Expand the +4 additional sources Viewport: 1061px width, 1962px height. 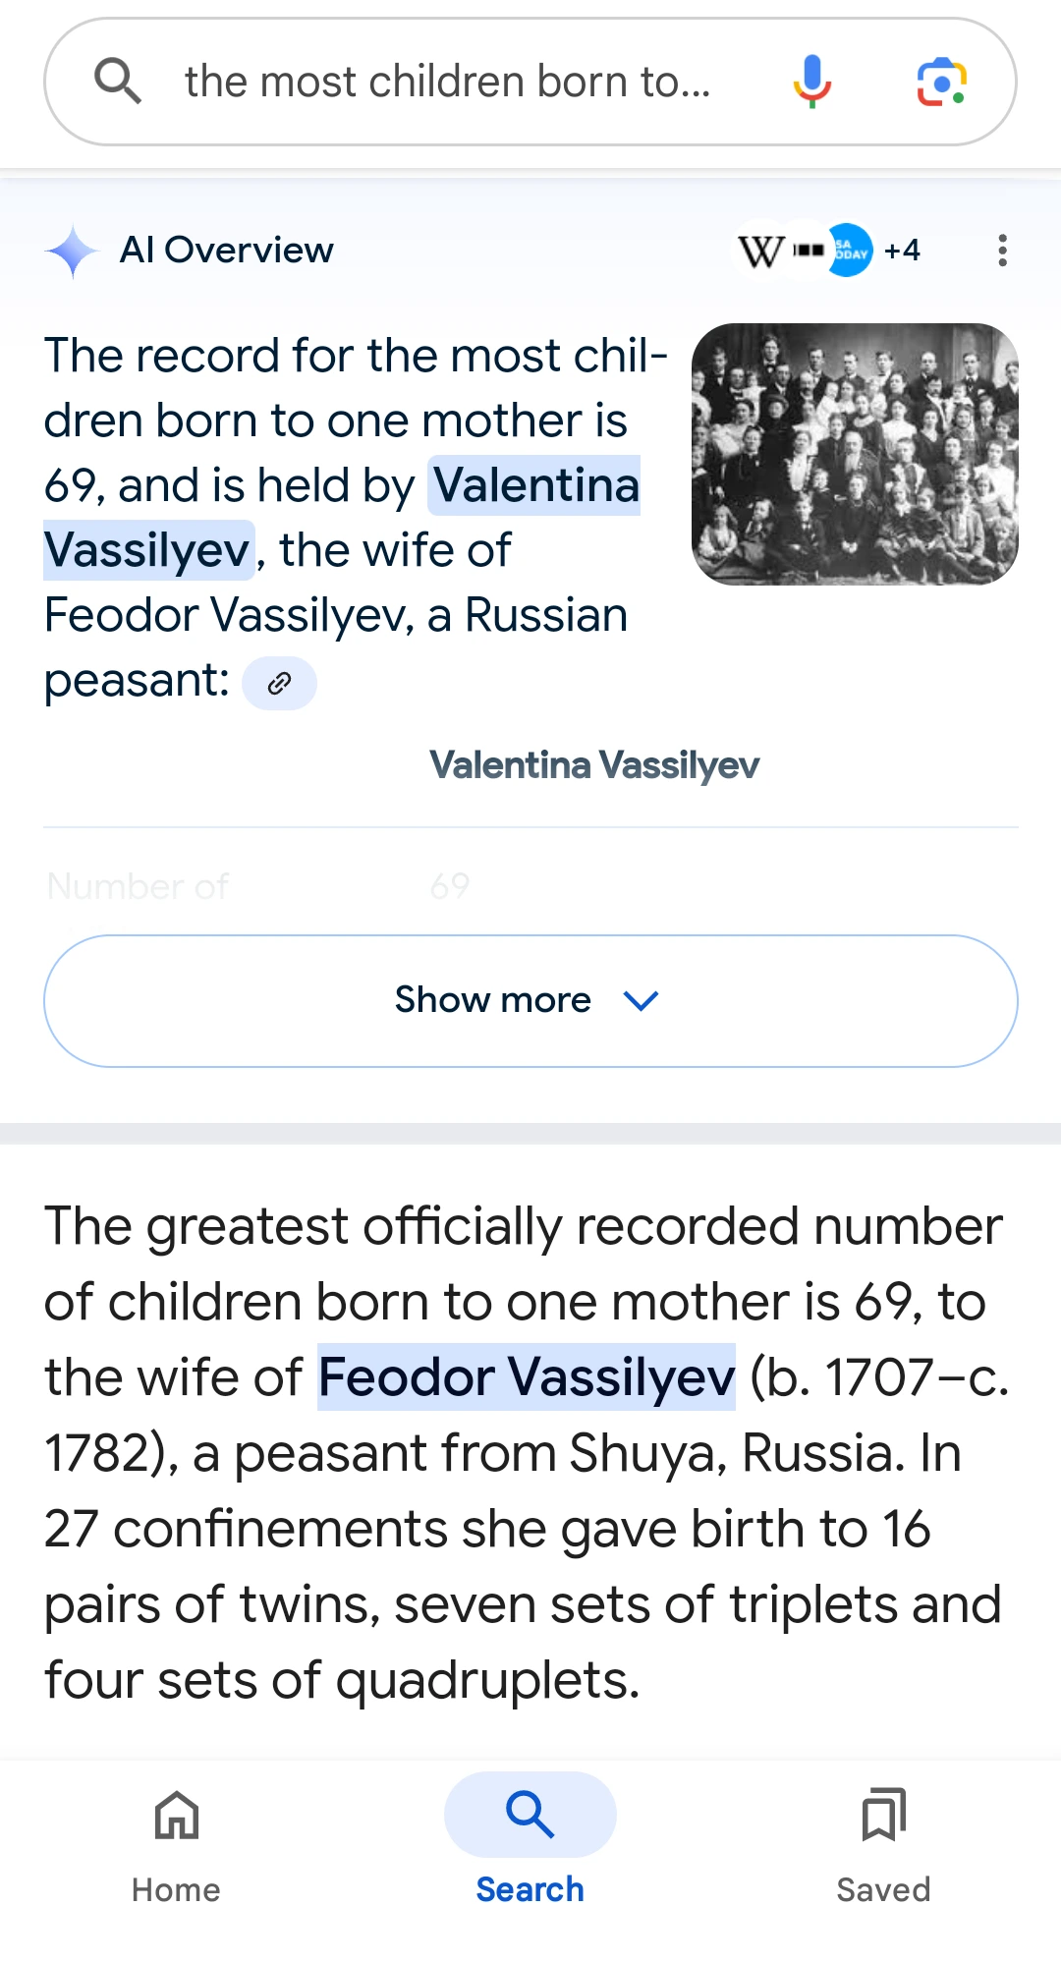tap(902, 251)
